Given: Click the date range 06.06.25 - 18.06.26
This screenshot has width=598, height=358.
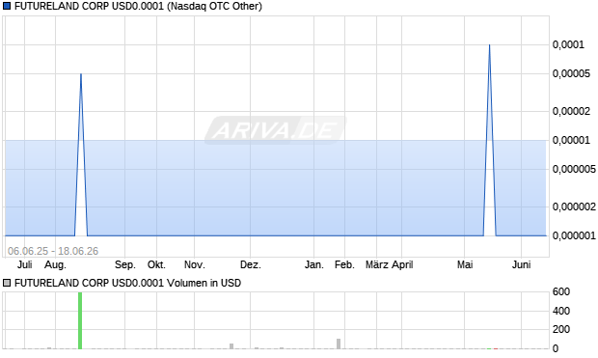Looking at the screenshot, I should tap(53, 251).
